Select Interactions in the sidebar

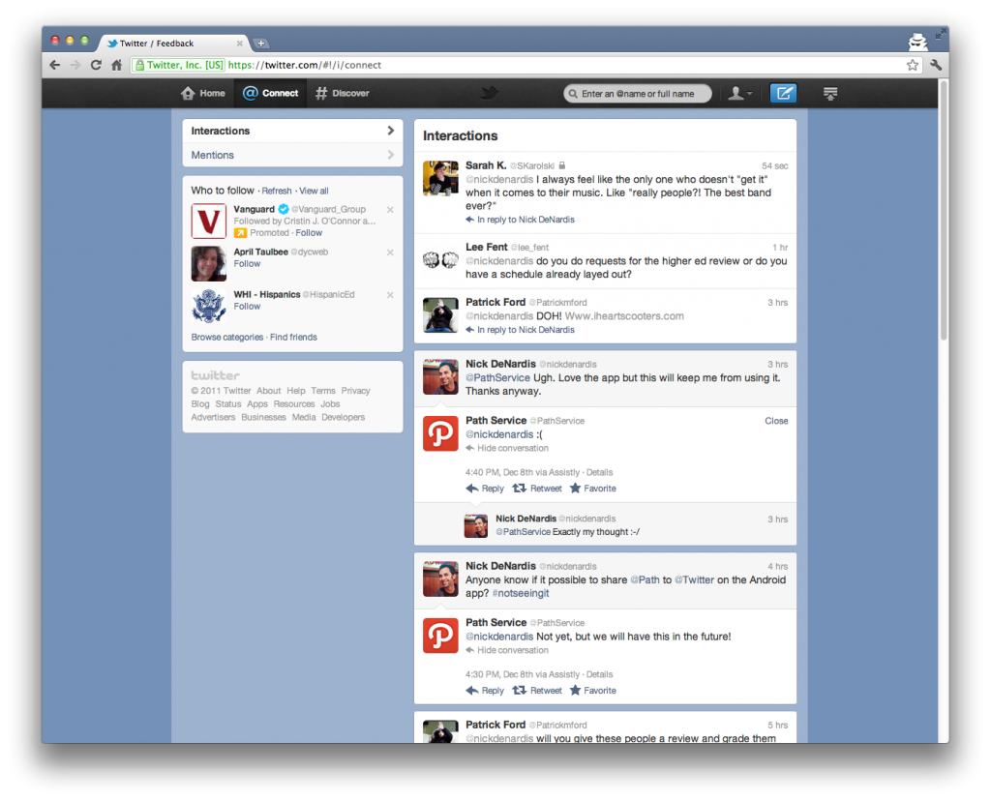[x=292, y=131]
